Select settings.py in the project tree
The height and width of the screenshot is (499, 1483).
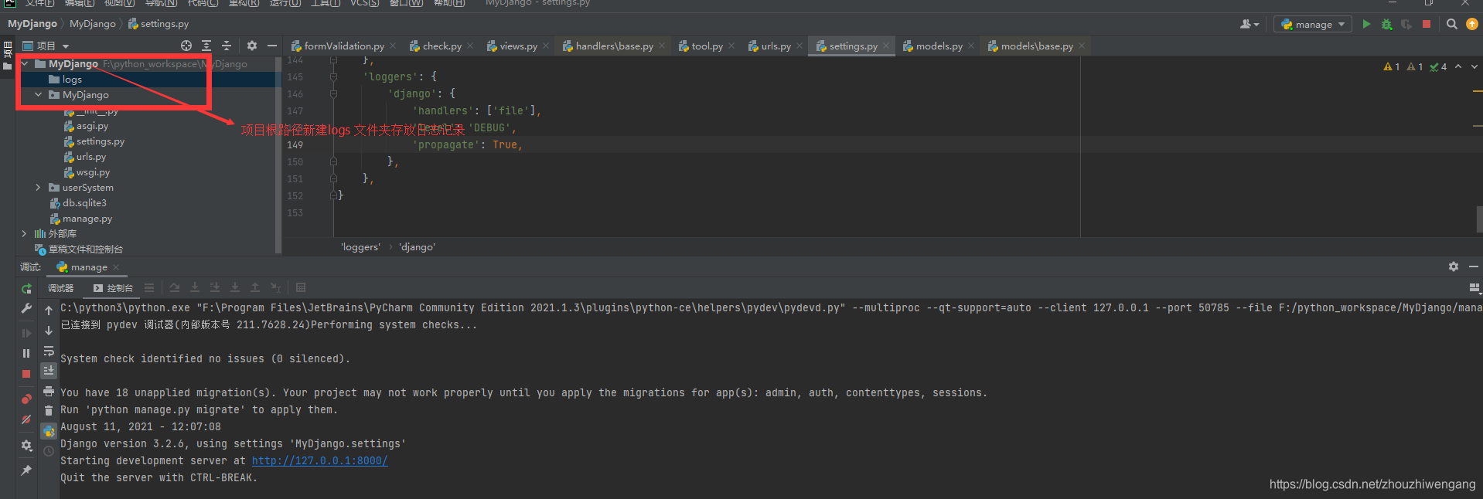pos(101,141)
